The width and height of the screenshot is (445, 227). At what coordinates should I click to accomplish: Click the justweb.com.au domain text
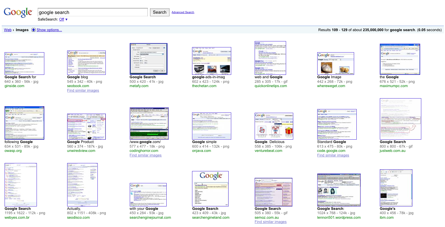coord(393,151)
